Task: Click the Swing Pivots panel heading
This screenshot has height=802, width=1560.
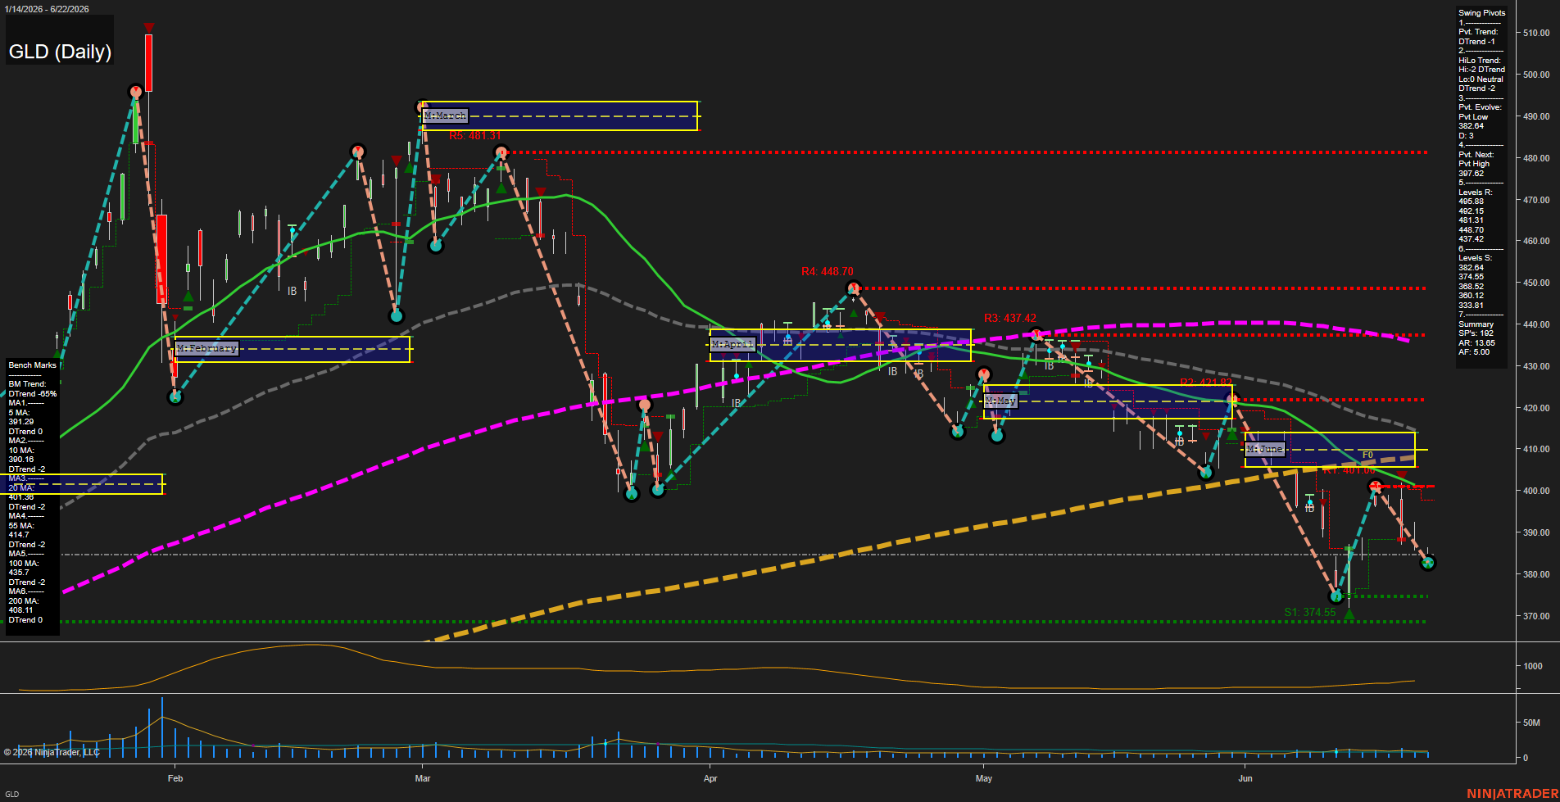Action: click(1482, 13)
